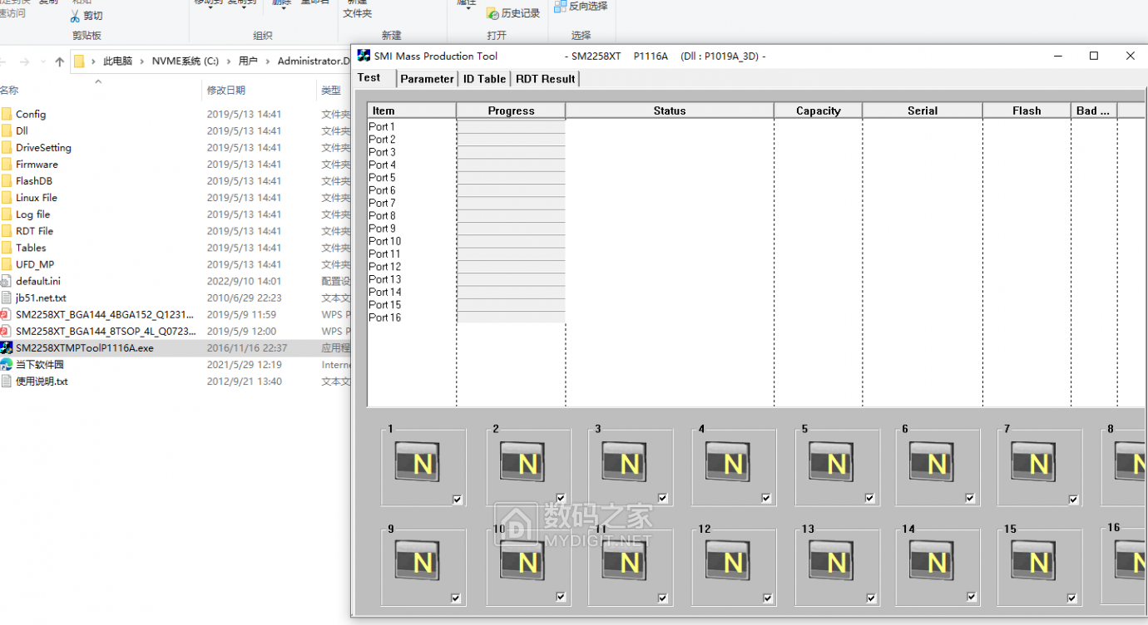
Task: Expand breadcrumb arrow after NVME系统 (C:)
Action: tap(229, 62)
